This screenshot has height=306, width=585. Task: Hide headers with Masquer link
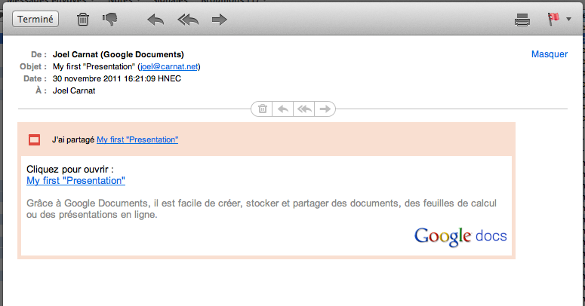550,54
